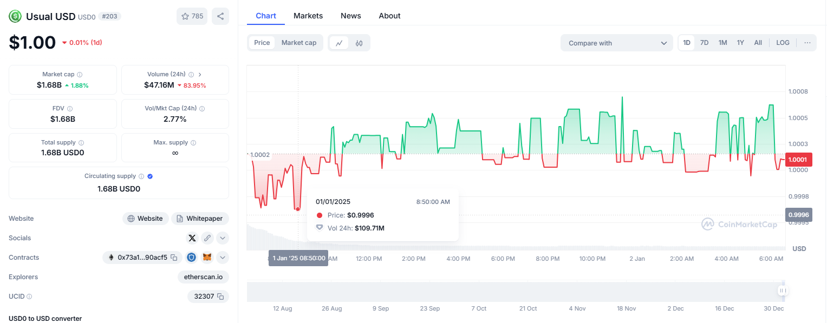This screenshot has width=827, height=323.
Task: Copy UCID 32307 value
Action: pos(220,296)
